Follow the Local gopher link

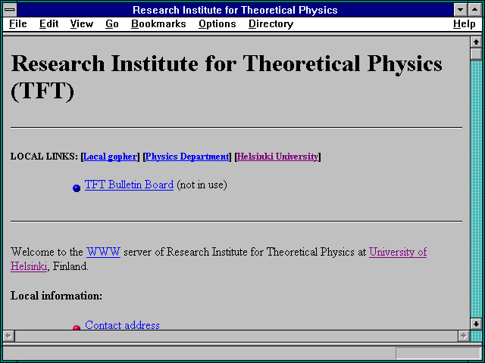click(x=110, y=157)
